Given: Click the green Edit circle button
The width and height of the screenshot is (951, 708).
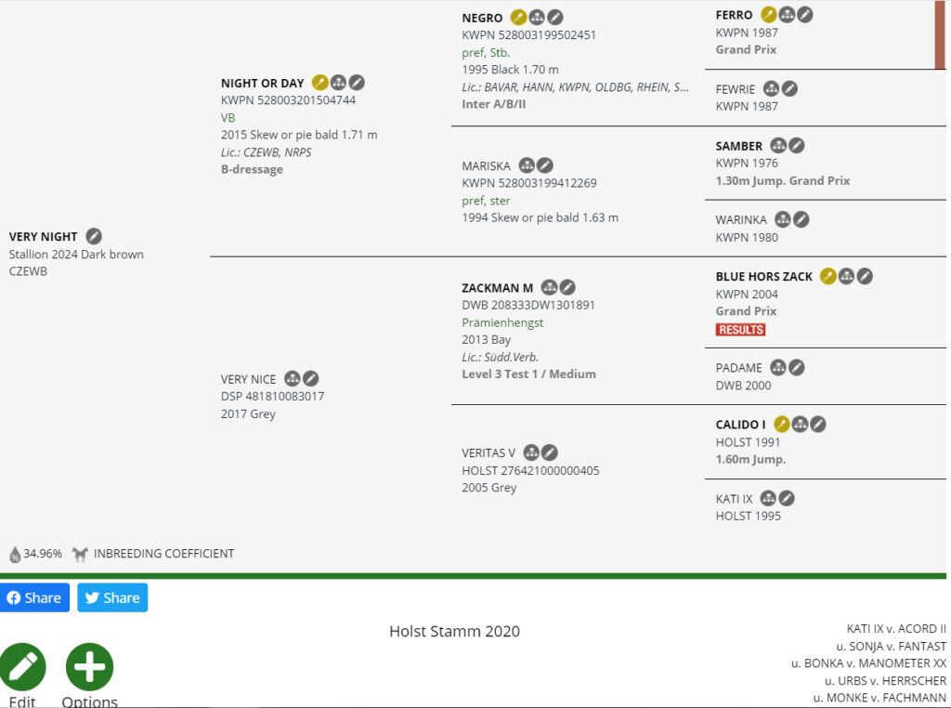Looking at the screenshot, I should [x=22, y=667].
